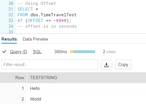Click the 380ms execution time text
146x108 pixels.
(x=61, y=52)
